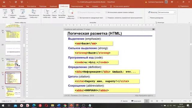Open Rehearse Timings (Настройка времени)

(62, 14)
